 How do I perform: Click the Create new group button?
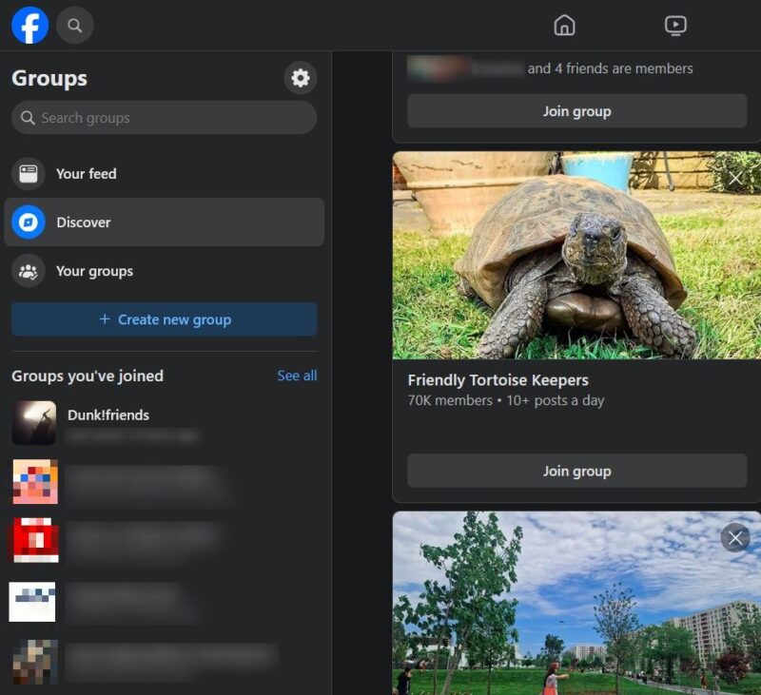[164, 319]
